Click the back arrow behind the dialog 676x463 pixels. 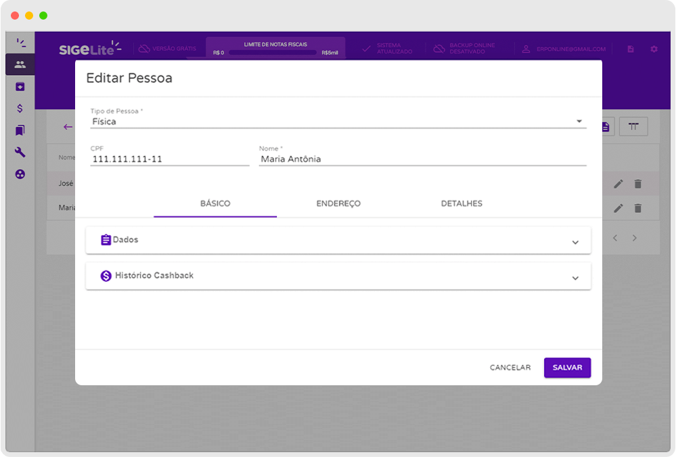[x=68, y=127]
